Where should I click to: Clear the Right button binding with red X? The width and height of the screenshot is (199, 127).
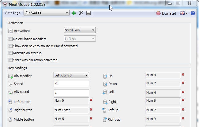point(91,109)
